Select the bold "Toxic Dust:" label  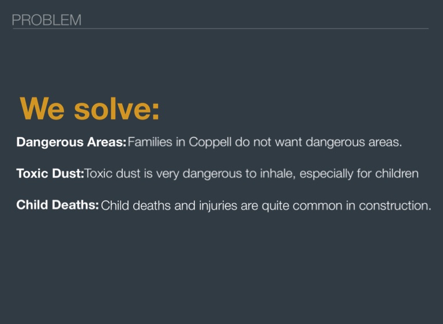(50, 174)
